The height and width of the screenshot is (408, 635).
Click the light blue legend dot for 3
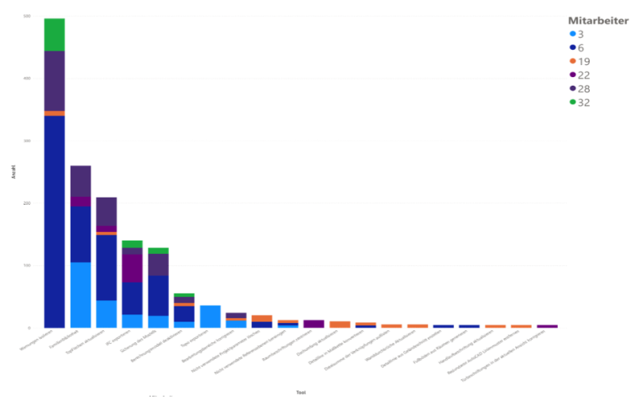pos(572,34)
